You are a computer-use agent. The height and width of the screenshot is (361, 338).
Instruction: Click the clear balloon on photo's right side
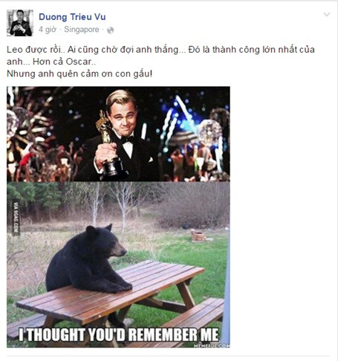coord(209,133)
